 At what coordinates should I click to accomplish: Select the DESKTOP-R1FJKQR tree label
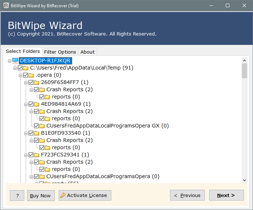[45, 60]
